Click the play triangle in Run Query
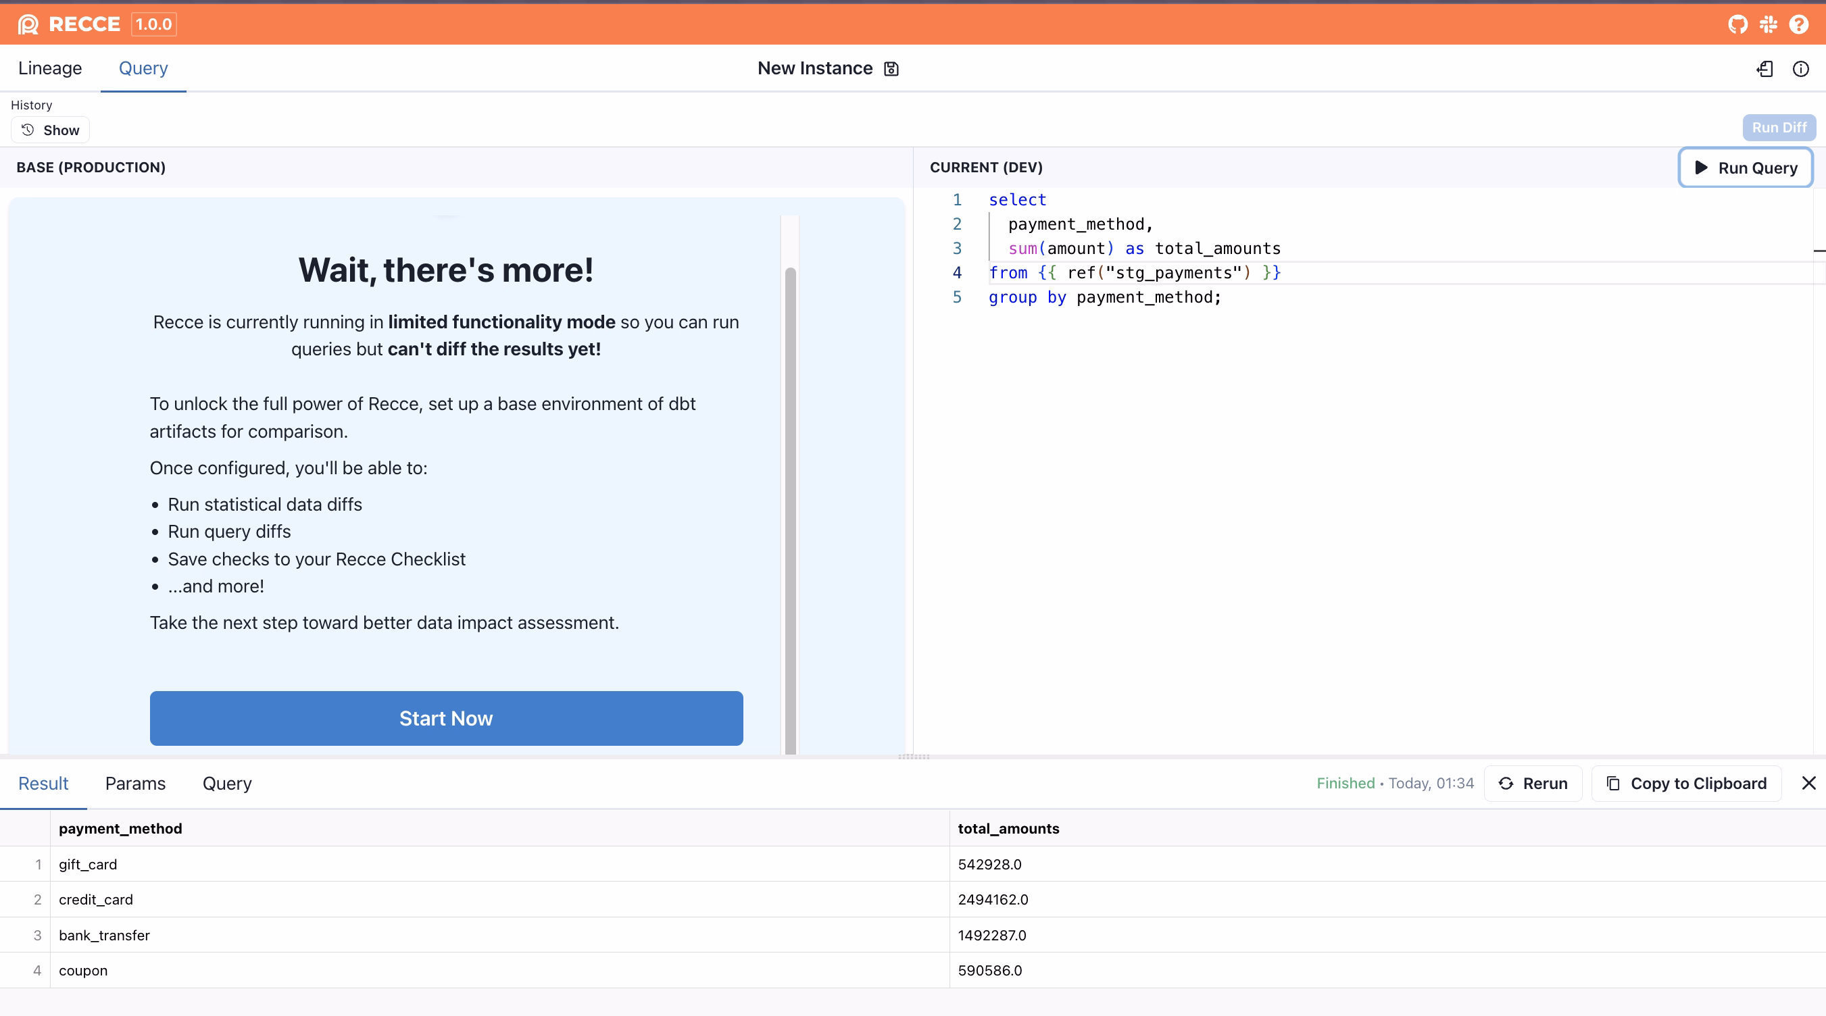The image size is (1826, 1016). point(1700,168)
